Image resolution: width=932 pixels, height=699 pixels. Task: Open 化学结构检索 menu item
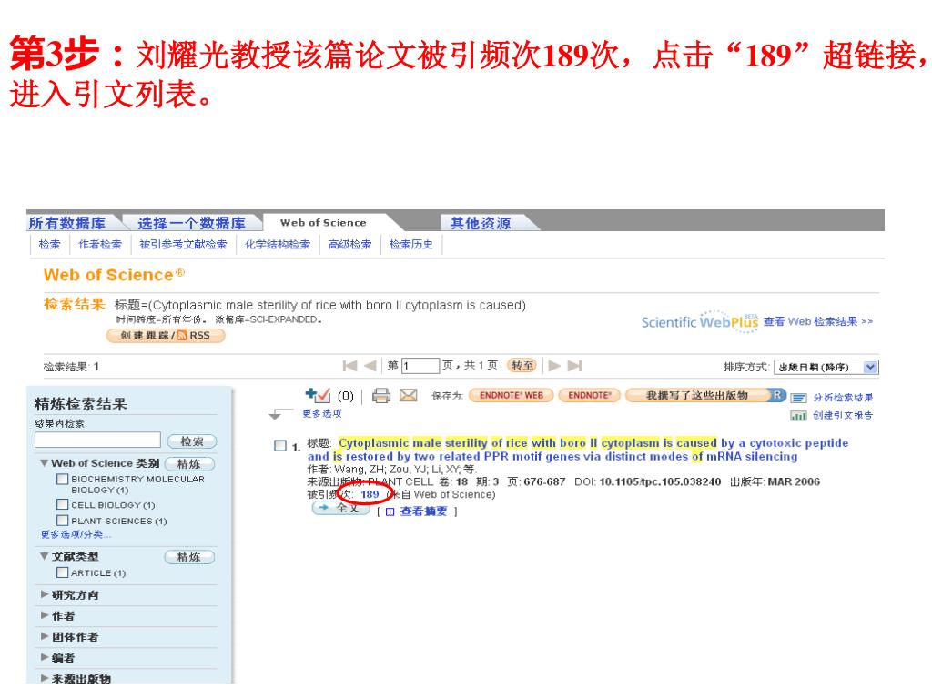pos(278,244)
